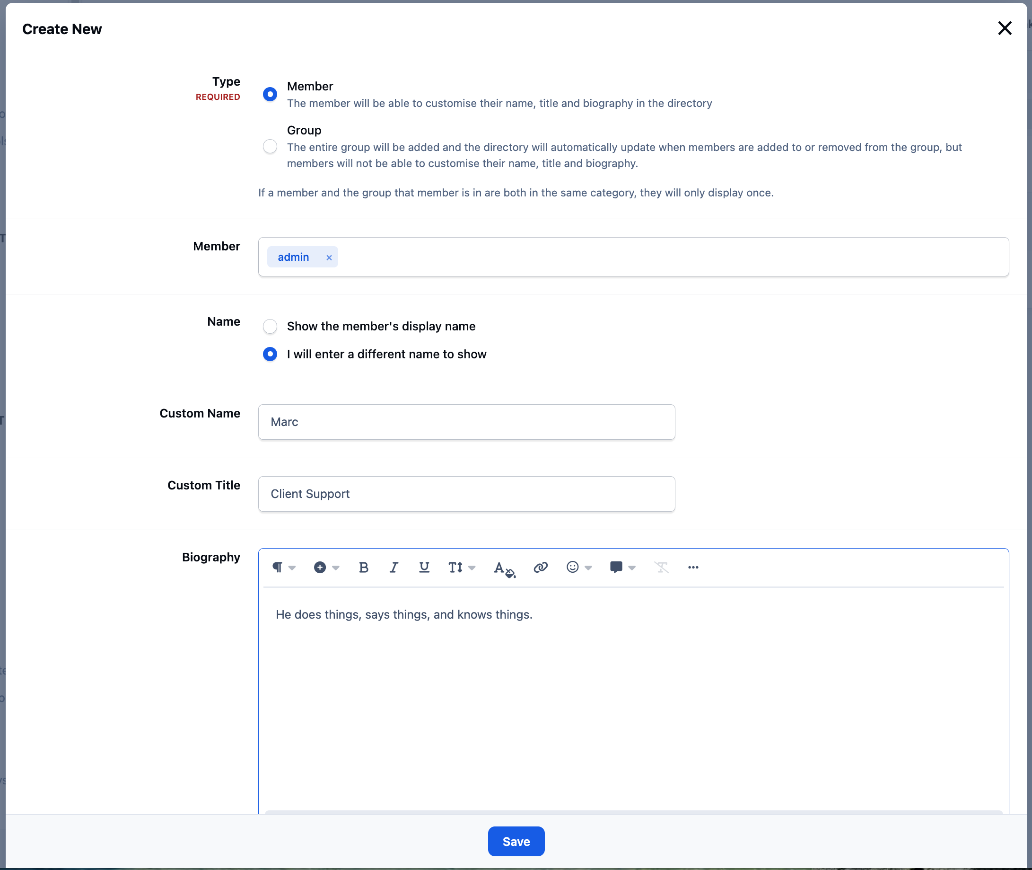Open the font size dropdown arrow
Image resolution: width=1032 pixels, height=870 pixels.
pyautogui.click(x=472, y=568)
